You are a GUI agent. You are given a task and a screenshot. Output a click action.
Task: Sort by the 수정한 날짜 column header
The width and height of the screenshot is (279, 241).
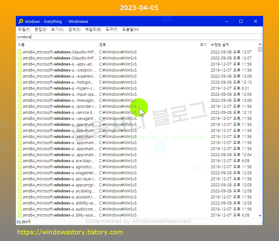point(233,45)
